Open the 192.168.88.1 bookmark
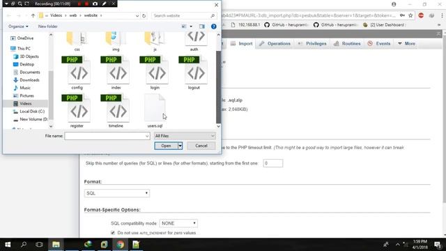This screenshot has width=446, height=251. point(245,25)
